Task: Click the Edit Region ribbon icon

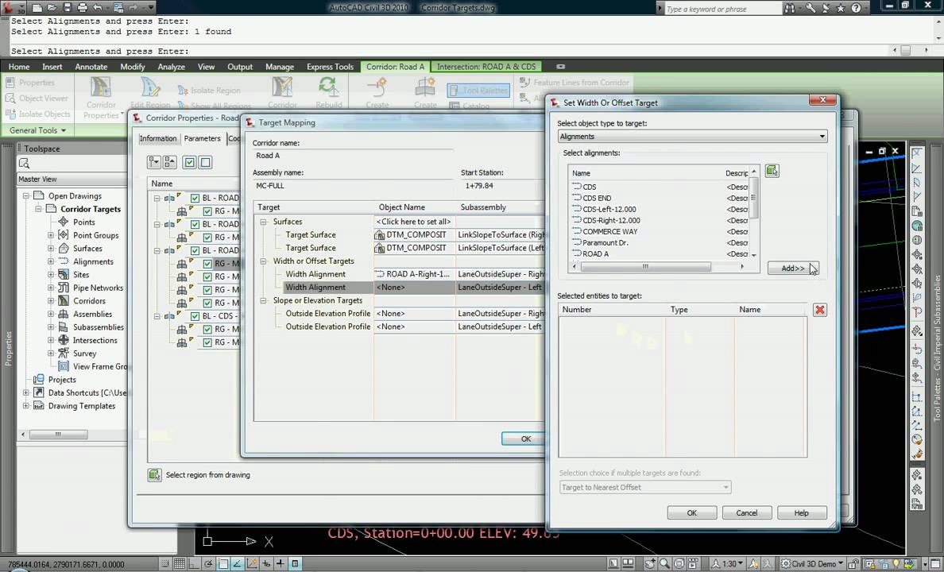Action: click(x=150, y=88)
